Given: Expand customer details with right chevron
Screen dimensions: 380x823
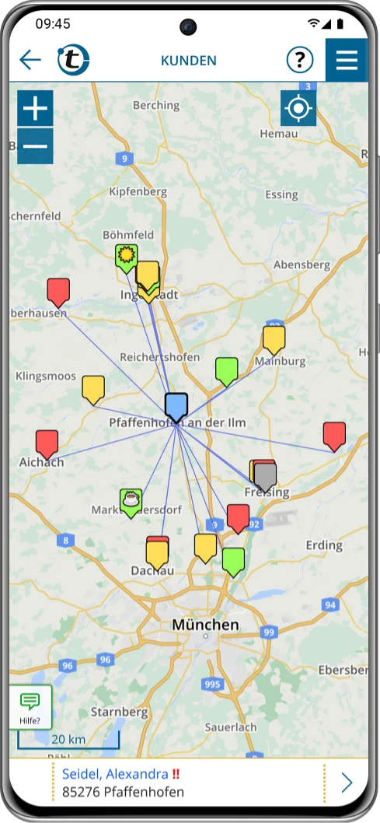Looking at the screenshot, I should click(x=347, y=782).
